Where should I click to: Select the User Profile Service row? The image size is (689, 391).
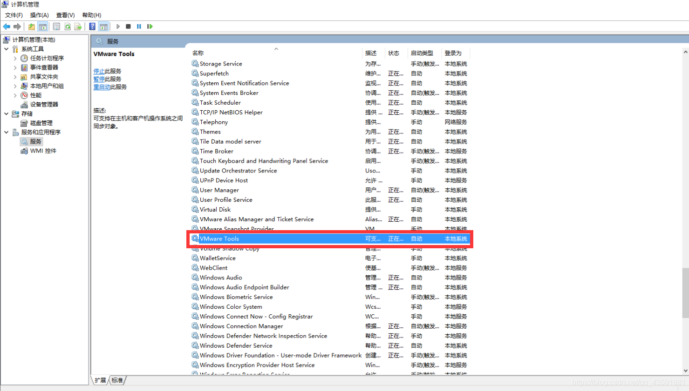coord(330,200)
